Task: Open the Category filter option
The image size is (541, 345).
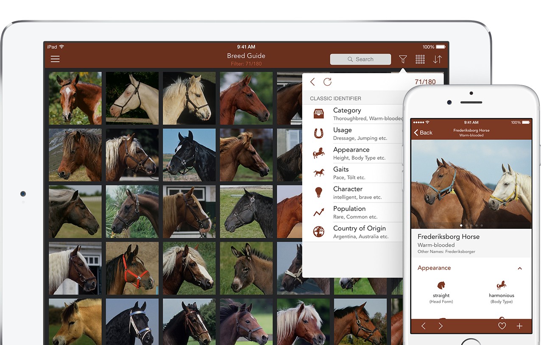Action: point(356,114)
